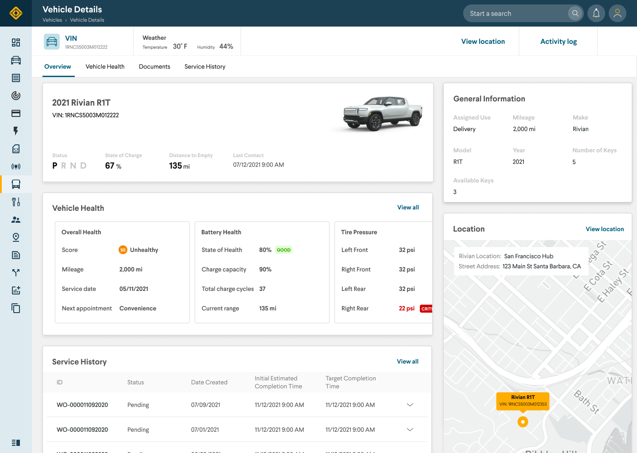Screen dimensions: 637x453
Task: Click the '135 mi' distance to empty
Action: click(179, 166)
